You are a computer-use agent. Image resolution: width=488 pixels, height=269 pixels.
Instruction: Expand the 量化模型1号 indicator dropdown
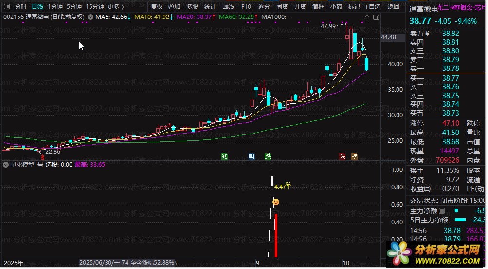pos(6,165)
